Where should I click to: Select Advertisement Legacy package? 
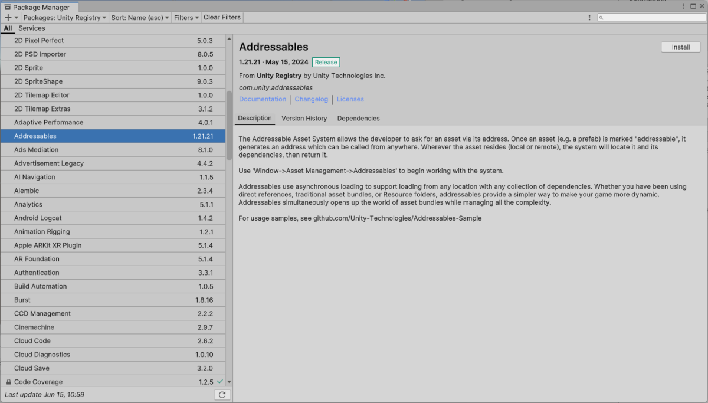(113, 163)
